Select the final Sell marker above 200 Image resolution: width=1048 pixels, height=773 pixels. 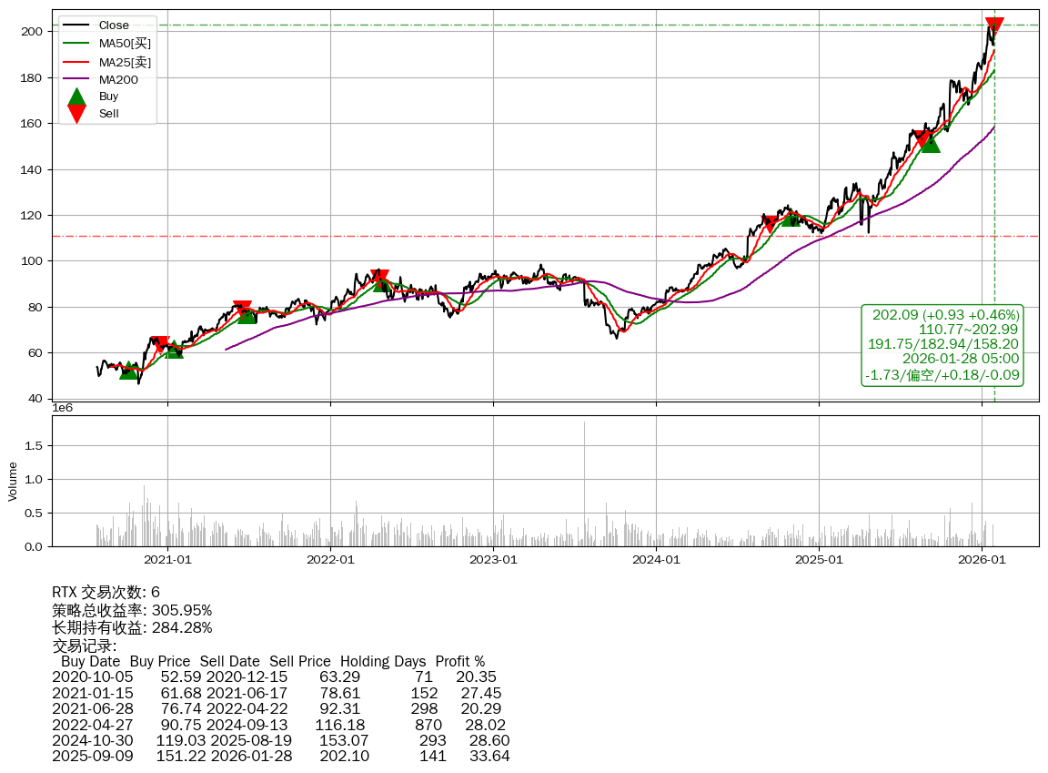point(994,25)
